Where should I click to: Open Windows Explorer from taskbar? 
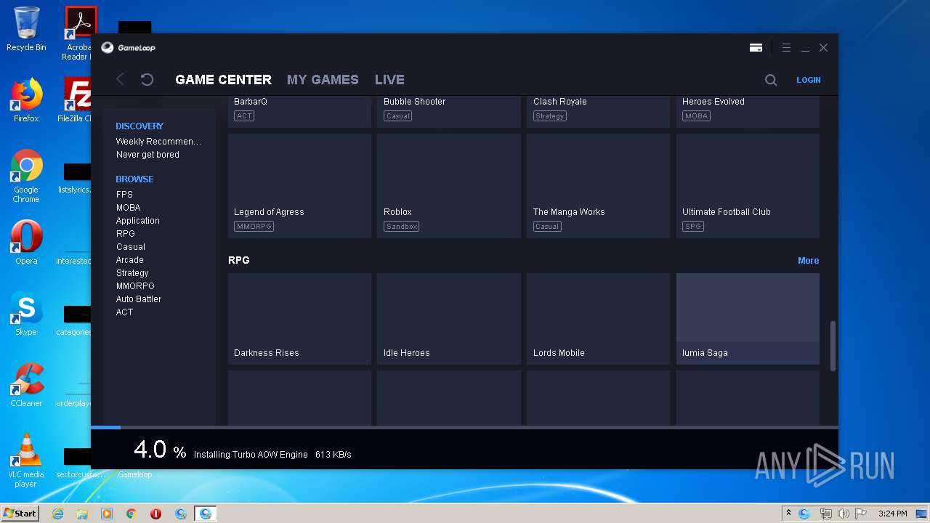click(82, 514)
